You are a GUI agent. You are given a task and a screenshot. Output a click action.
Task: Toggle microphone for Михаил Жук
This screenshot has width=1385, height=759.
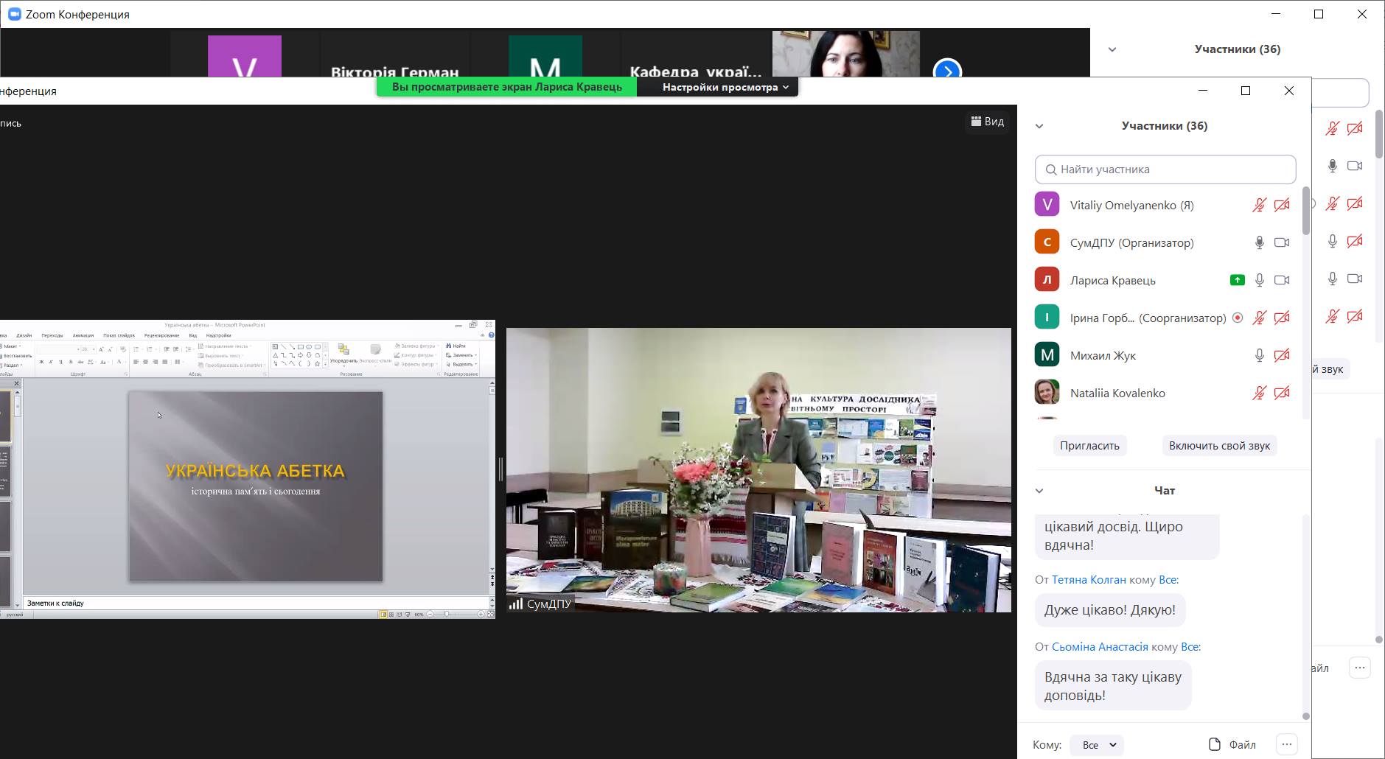(1260, 355)
